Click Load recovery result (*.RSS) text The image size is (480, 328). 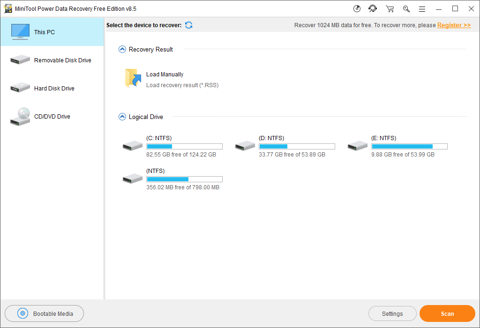coord(182,85)
